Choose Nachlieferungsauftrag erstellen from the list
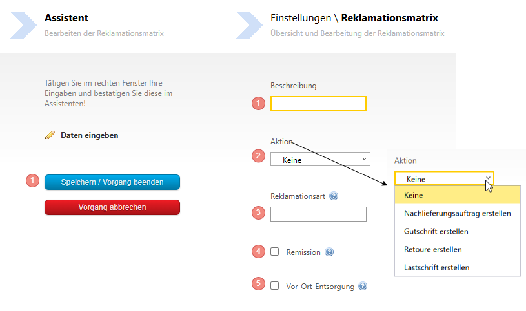The width and height of the screenshot is (526, 311). coord(457,213)
